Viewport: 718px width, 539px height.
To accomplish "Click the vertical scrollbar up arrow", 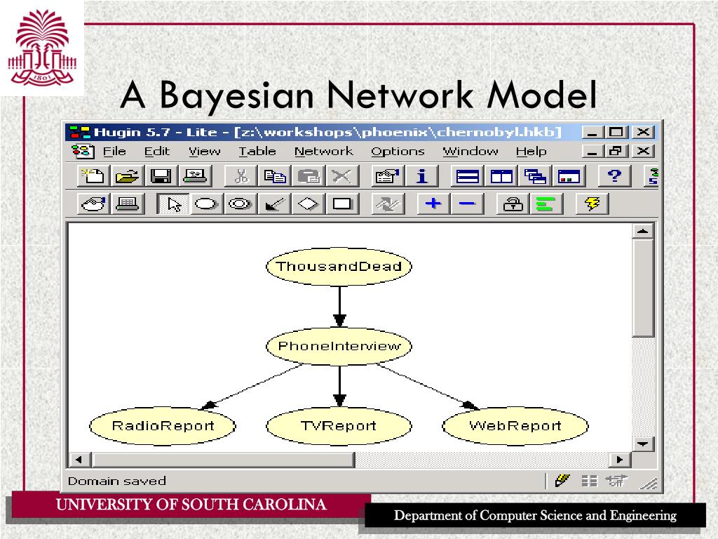I will pos(642,231).
